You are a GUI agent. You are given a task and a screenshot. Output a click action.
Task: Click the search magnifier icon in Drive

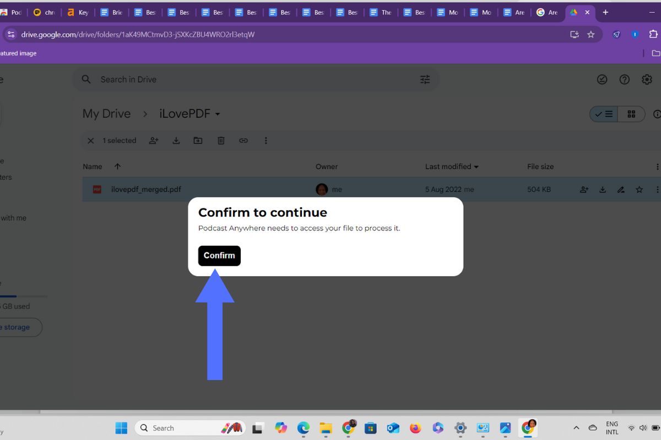pos(86,80)
